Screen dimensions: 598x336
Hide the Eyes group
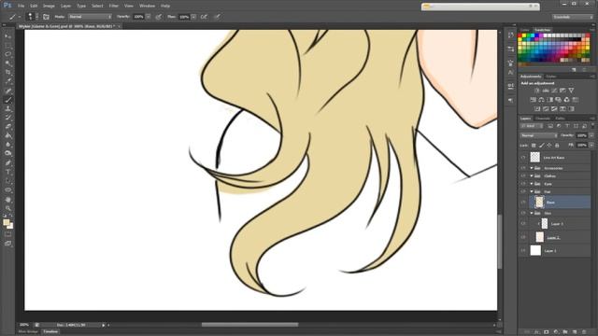click(x=523, y=184)
